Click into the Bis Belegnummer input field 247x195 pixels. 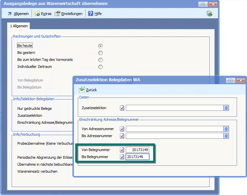click(137, 157)
